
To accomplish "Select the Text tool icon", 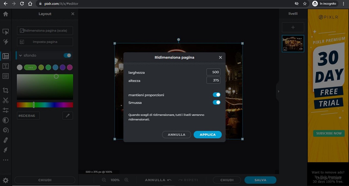I will click(x=5, y=66).
